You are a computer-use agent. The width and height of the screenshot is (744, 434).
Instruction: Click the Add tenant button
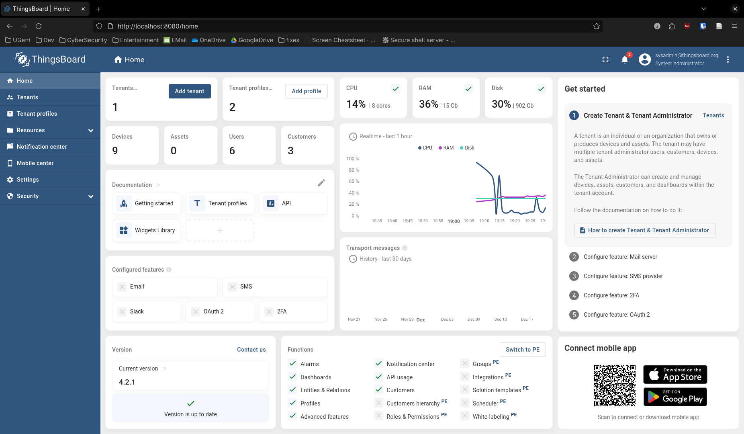tap(190, 91)
